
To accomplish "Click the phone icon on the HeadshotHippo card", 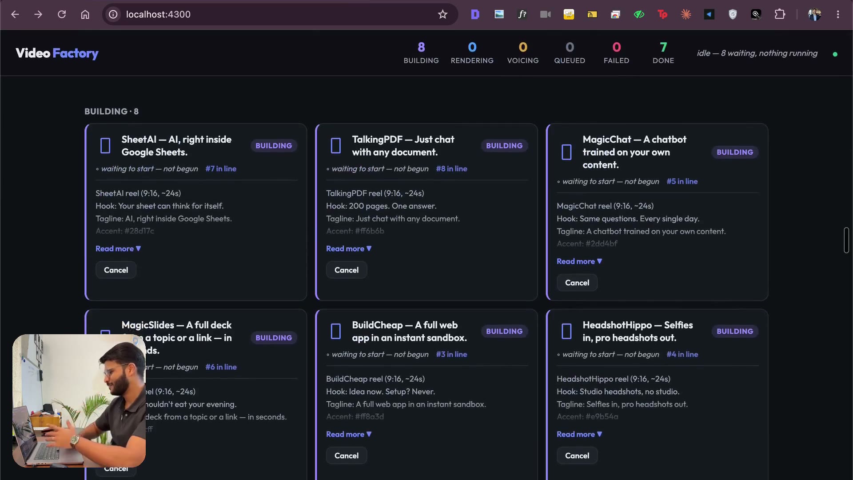I will pyautogui.click(x=566, y=331).
